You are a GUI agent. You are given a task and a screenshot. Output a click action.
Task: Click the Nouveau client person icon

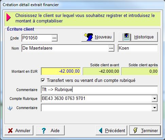(x=89, y=37)
